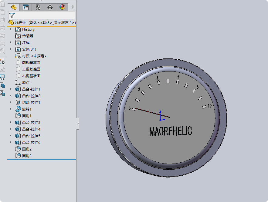The height and width of the screenshot is (202, 268).
Task: Click the 上视基准面 label
Action: point(31,69)
